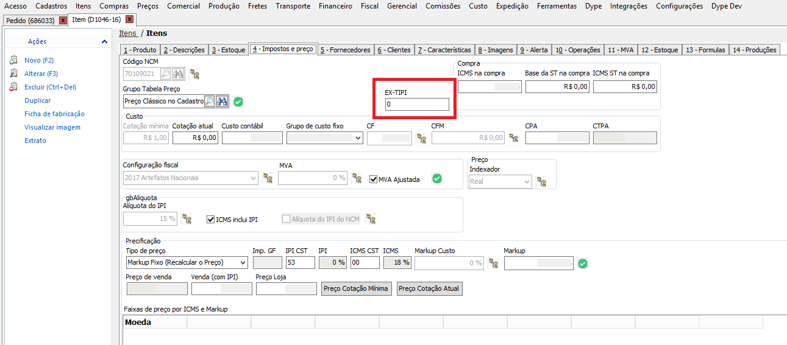Viewport: 787px width, 345px height.
Task: Click hierarchy icon beside Alíquota do IPI field
Action: coord(187,219)
